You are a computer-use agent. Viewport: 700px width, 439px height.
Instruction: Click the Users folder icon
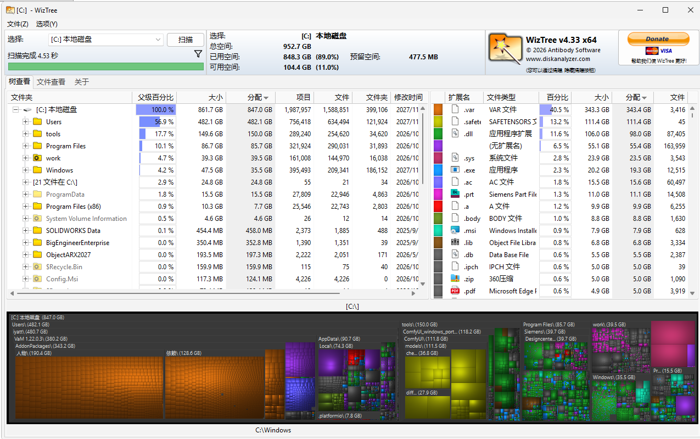37,121
